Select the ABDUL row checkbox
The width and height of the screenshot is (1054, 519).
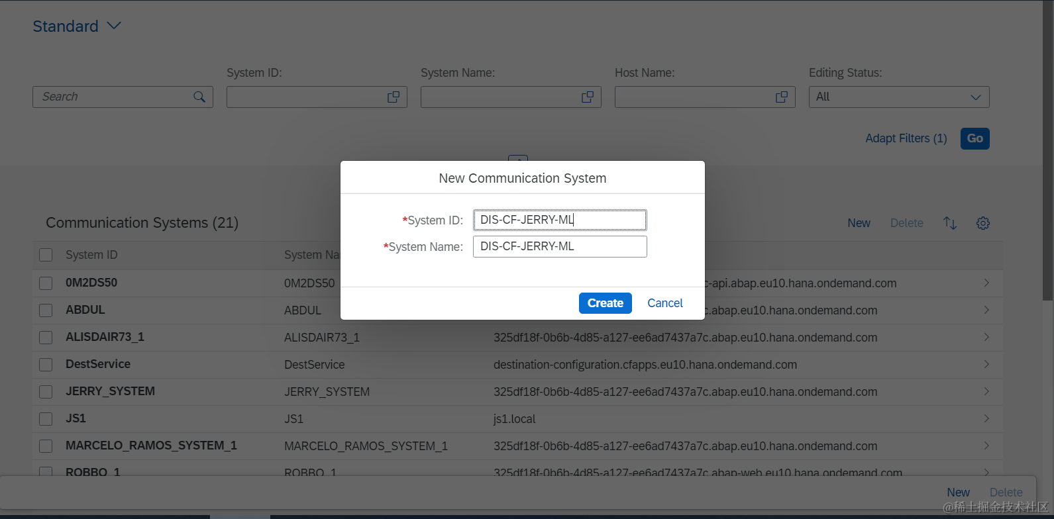(46, 310)
